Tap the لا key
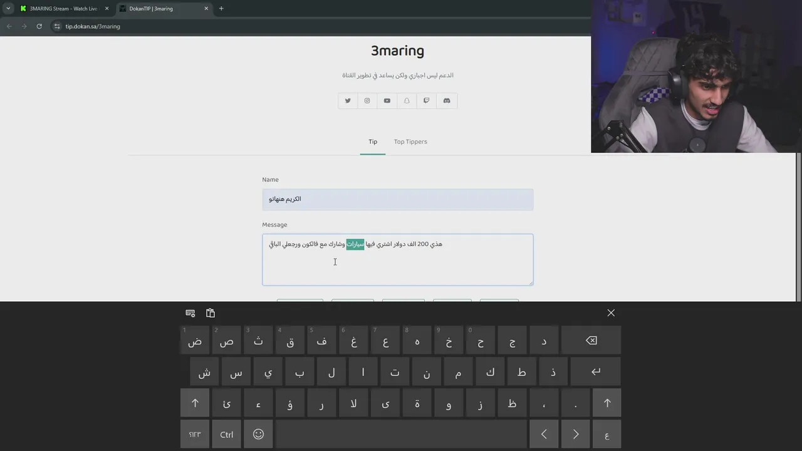The height and width of the screenshot is (451, 802). 353,403
